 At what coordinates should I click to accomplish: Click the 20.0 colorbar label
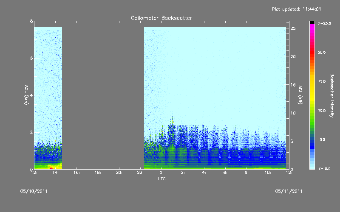click(322, 52)
